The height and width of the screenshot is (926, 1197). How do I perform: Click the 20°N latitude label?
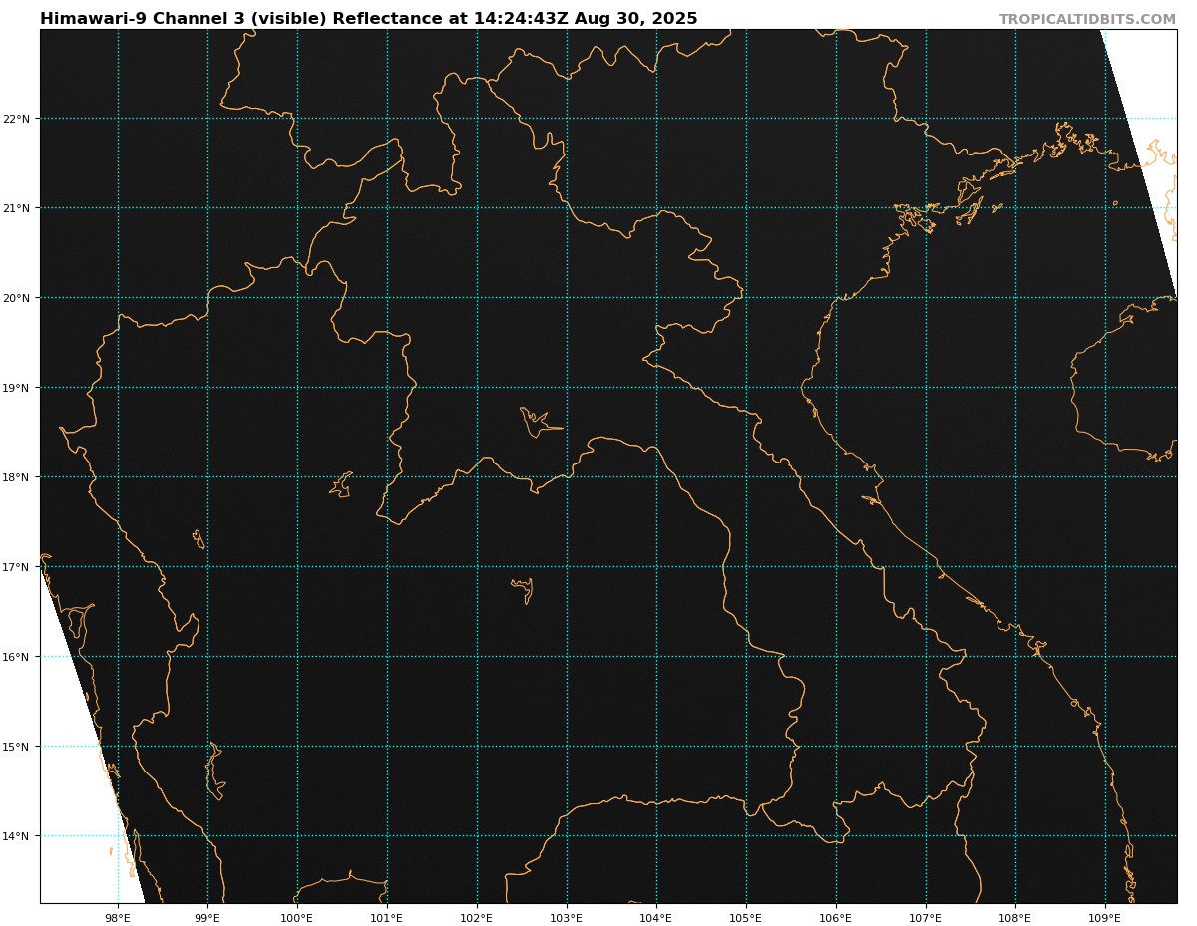[x=18, y=298]
